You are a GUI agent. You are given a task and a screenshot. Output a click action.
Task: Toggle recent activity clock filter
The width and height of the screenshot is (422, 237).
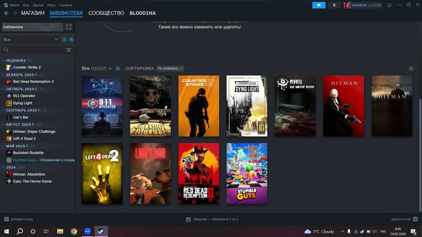click(65, 40)
